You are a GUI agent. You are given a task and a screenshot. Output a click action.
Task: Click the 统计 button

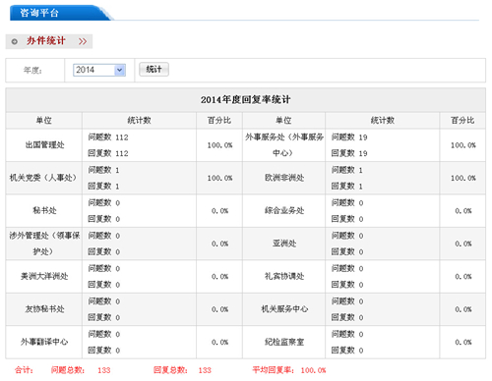click(x=154, y=70)
